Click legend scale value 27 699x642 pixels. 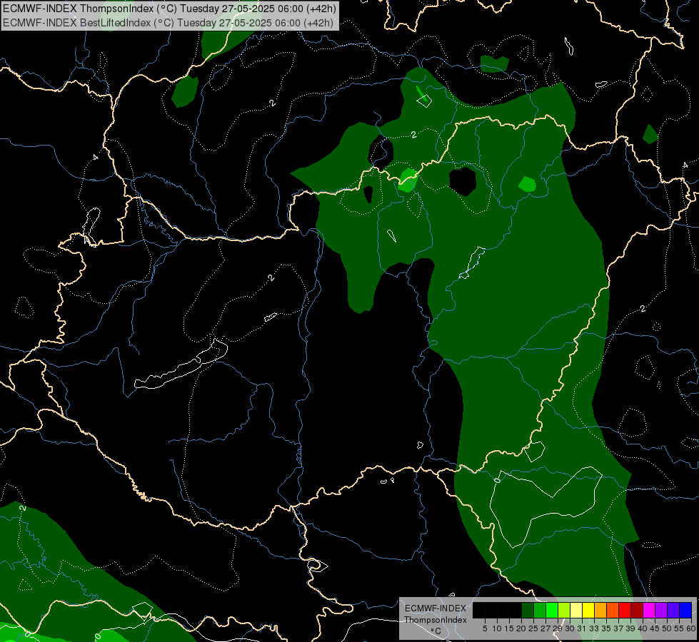(x=545, y=628)
